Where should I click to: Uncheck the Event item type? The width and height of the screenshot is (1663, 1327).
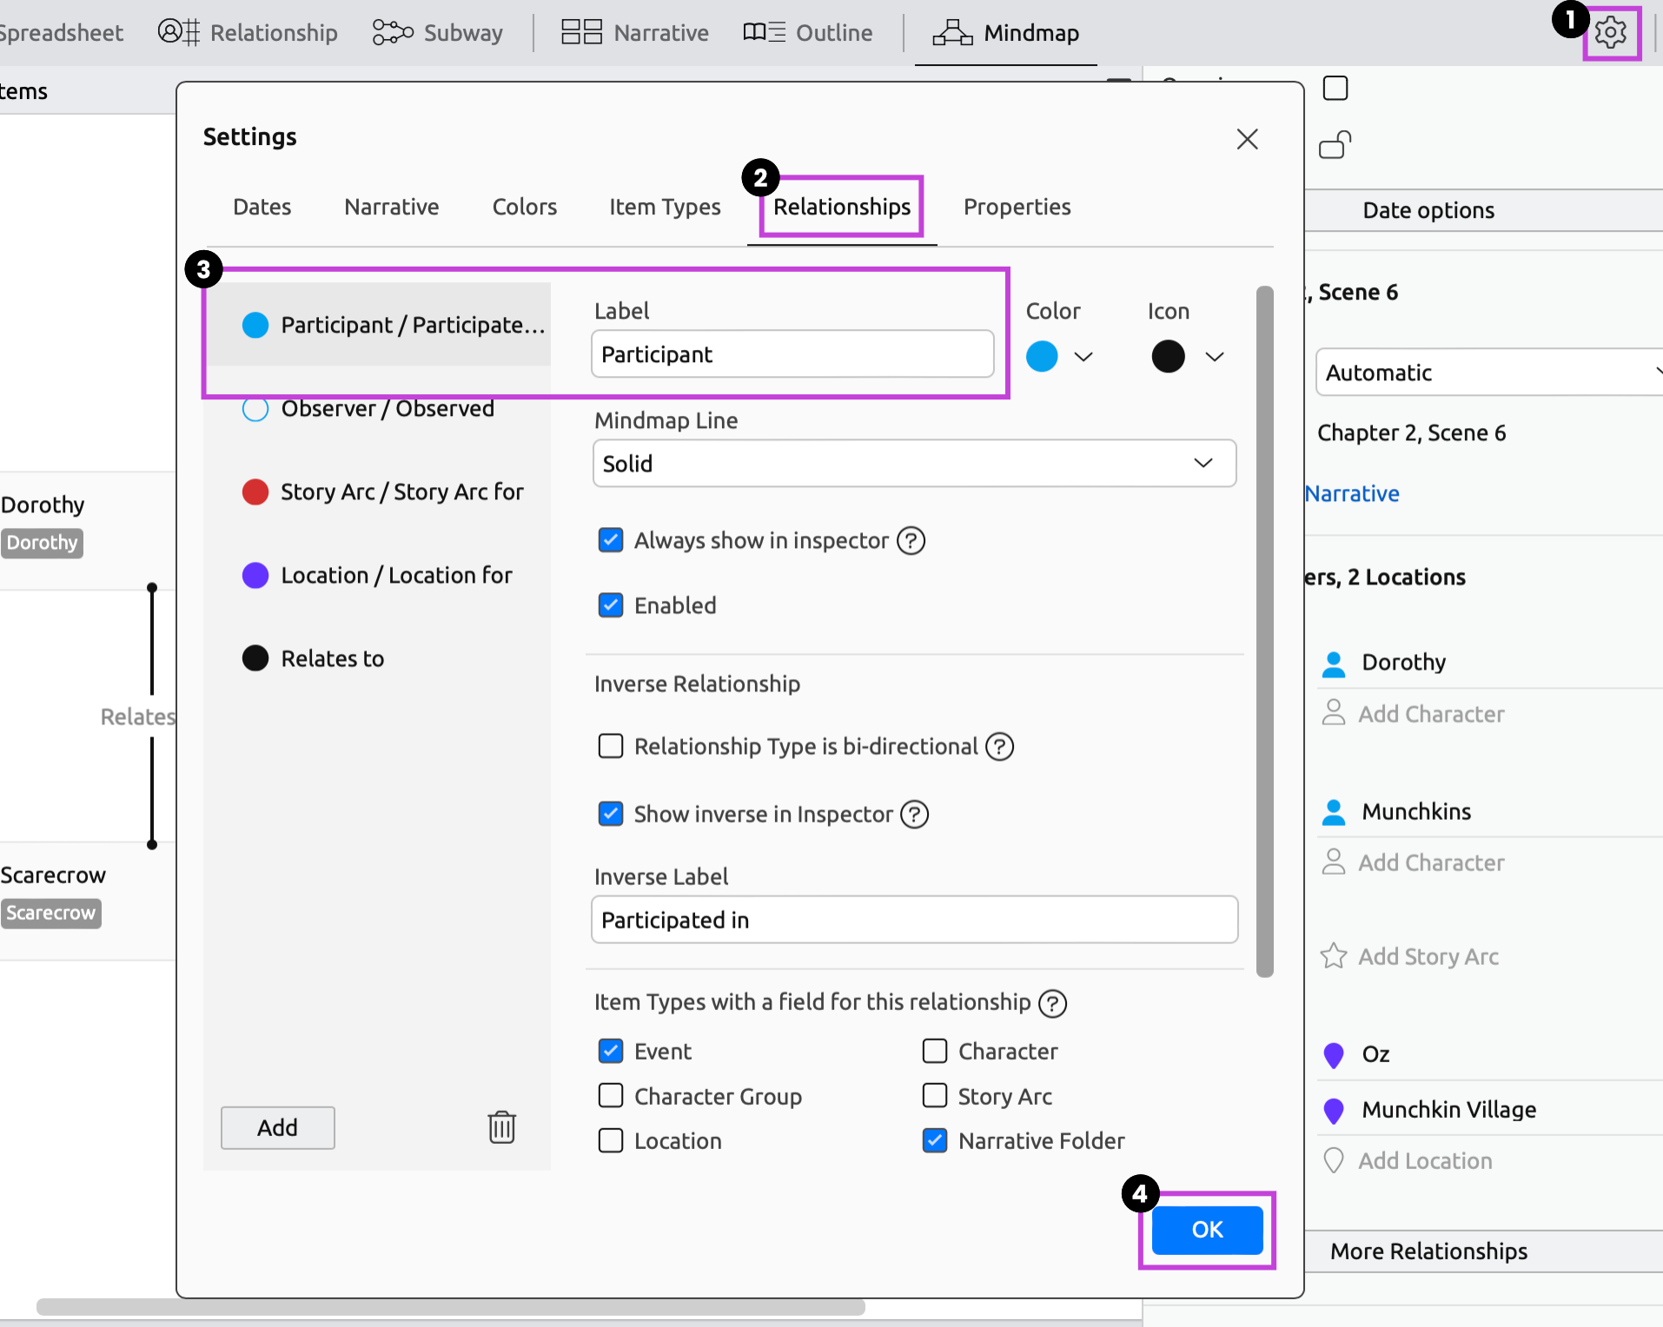pos(611,1051)
